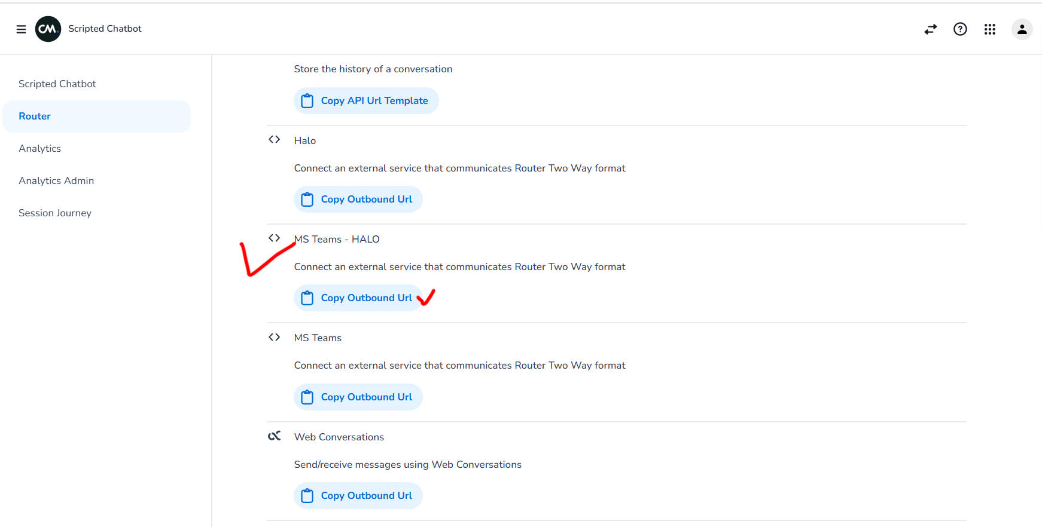Copy Outbound Url for Halo
The image size is (1042, 527).
(x=358, y=200)
